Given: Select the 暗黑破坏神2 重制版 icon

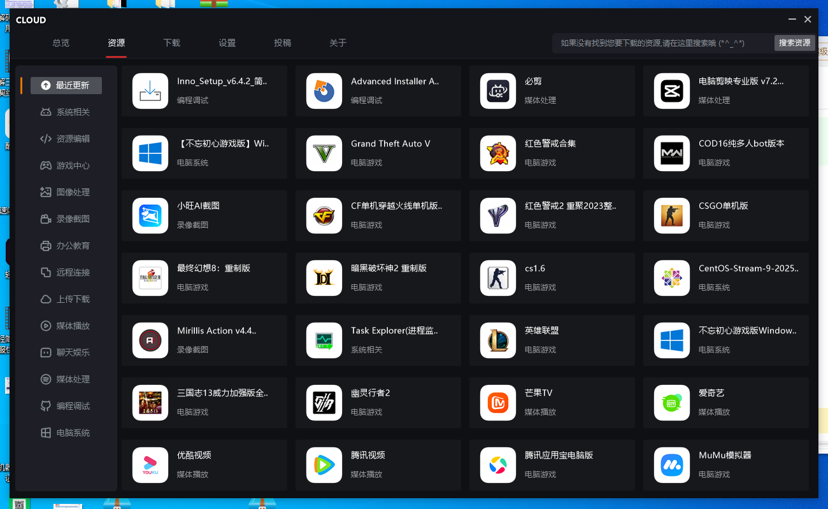Looking at the screenshot, I should coord(324,278).
